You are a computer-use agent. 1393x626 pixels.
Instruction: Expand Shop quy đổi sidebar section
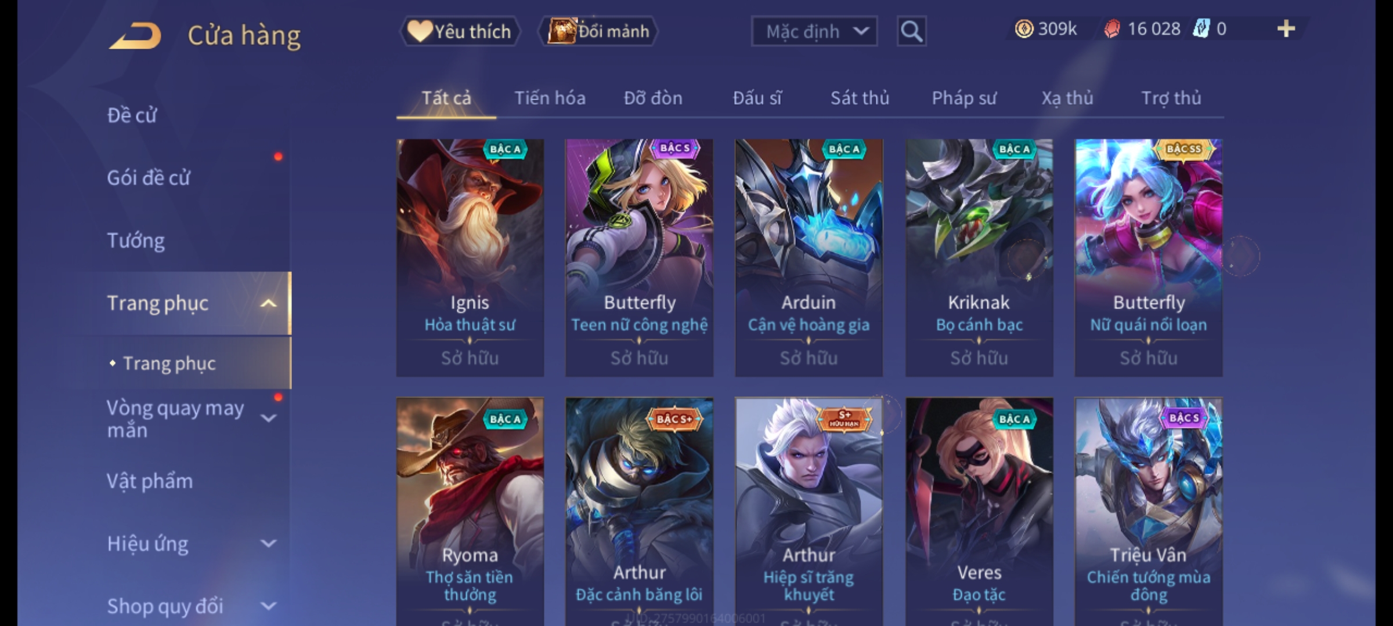pos(268,606)
